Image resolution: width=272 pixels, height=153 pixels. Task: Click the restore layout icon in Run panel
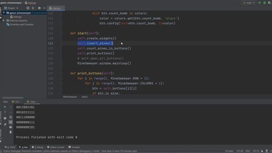coord(5,118)
